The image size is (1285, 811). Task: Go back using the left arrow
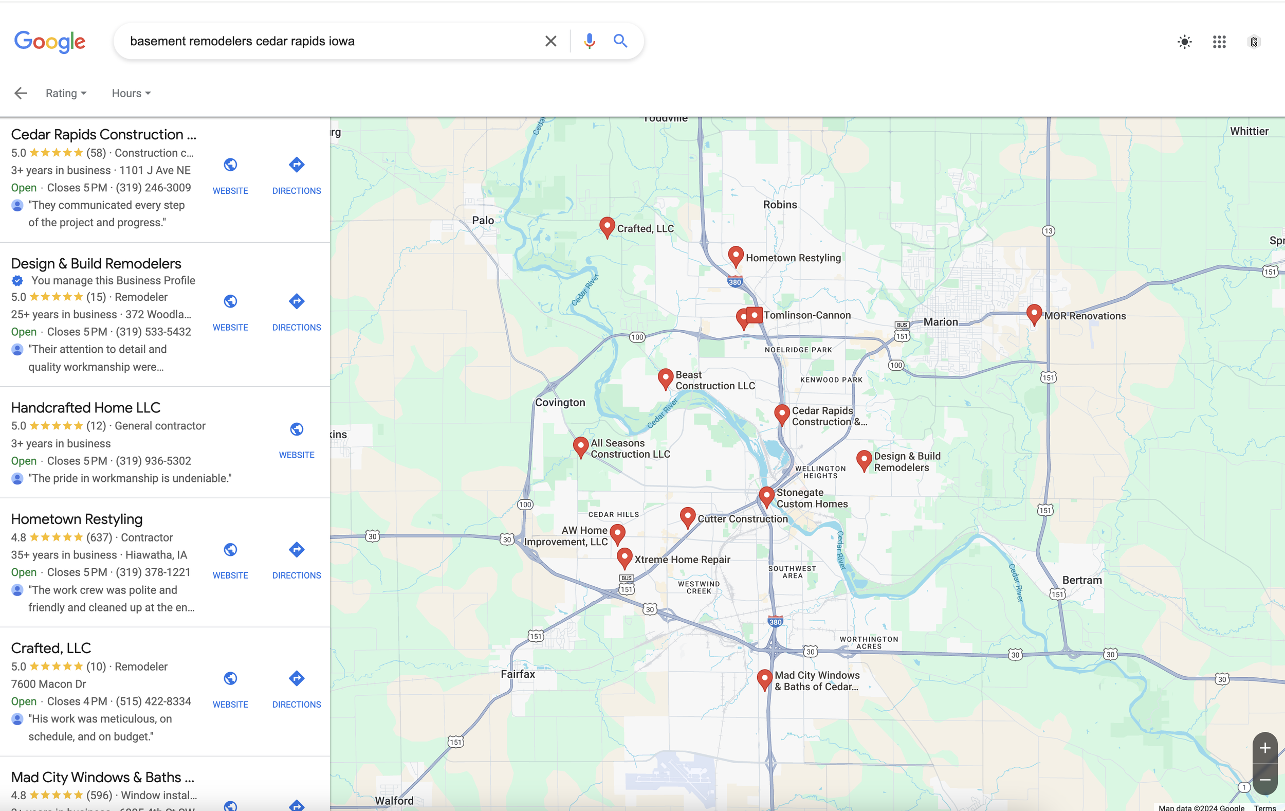[x=20, y=94]
